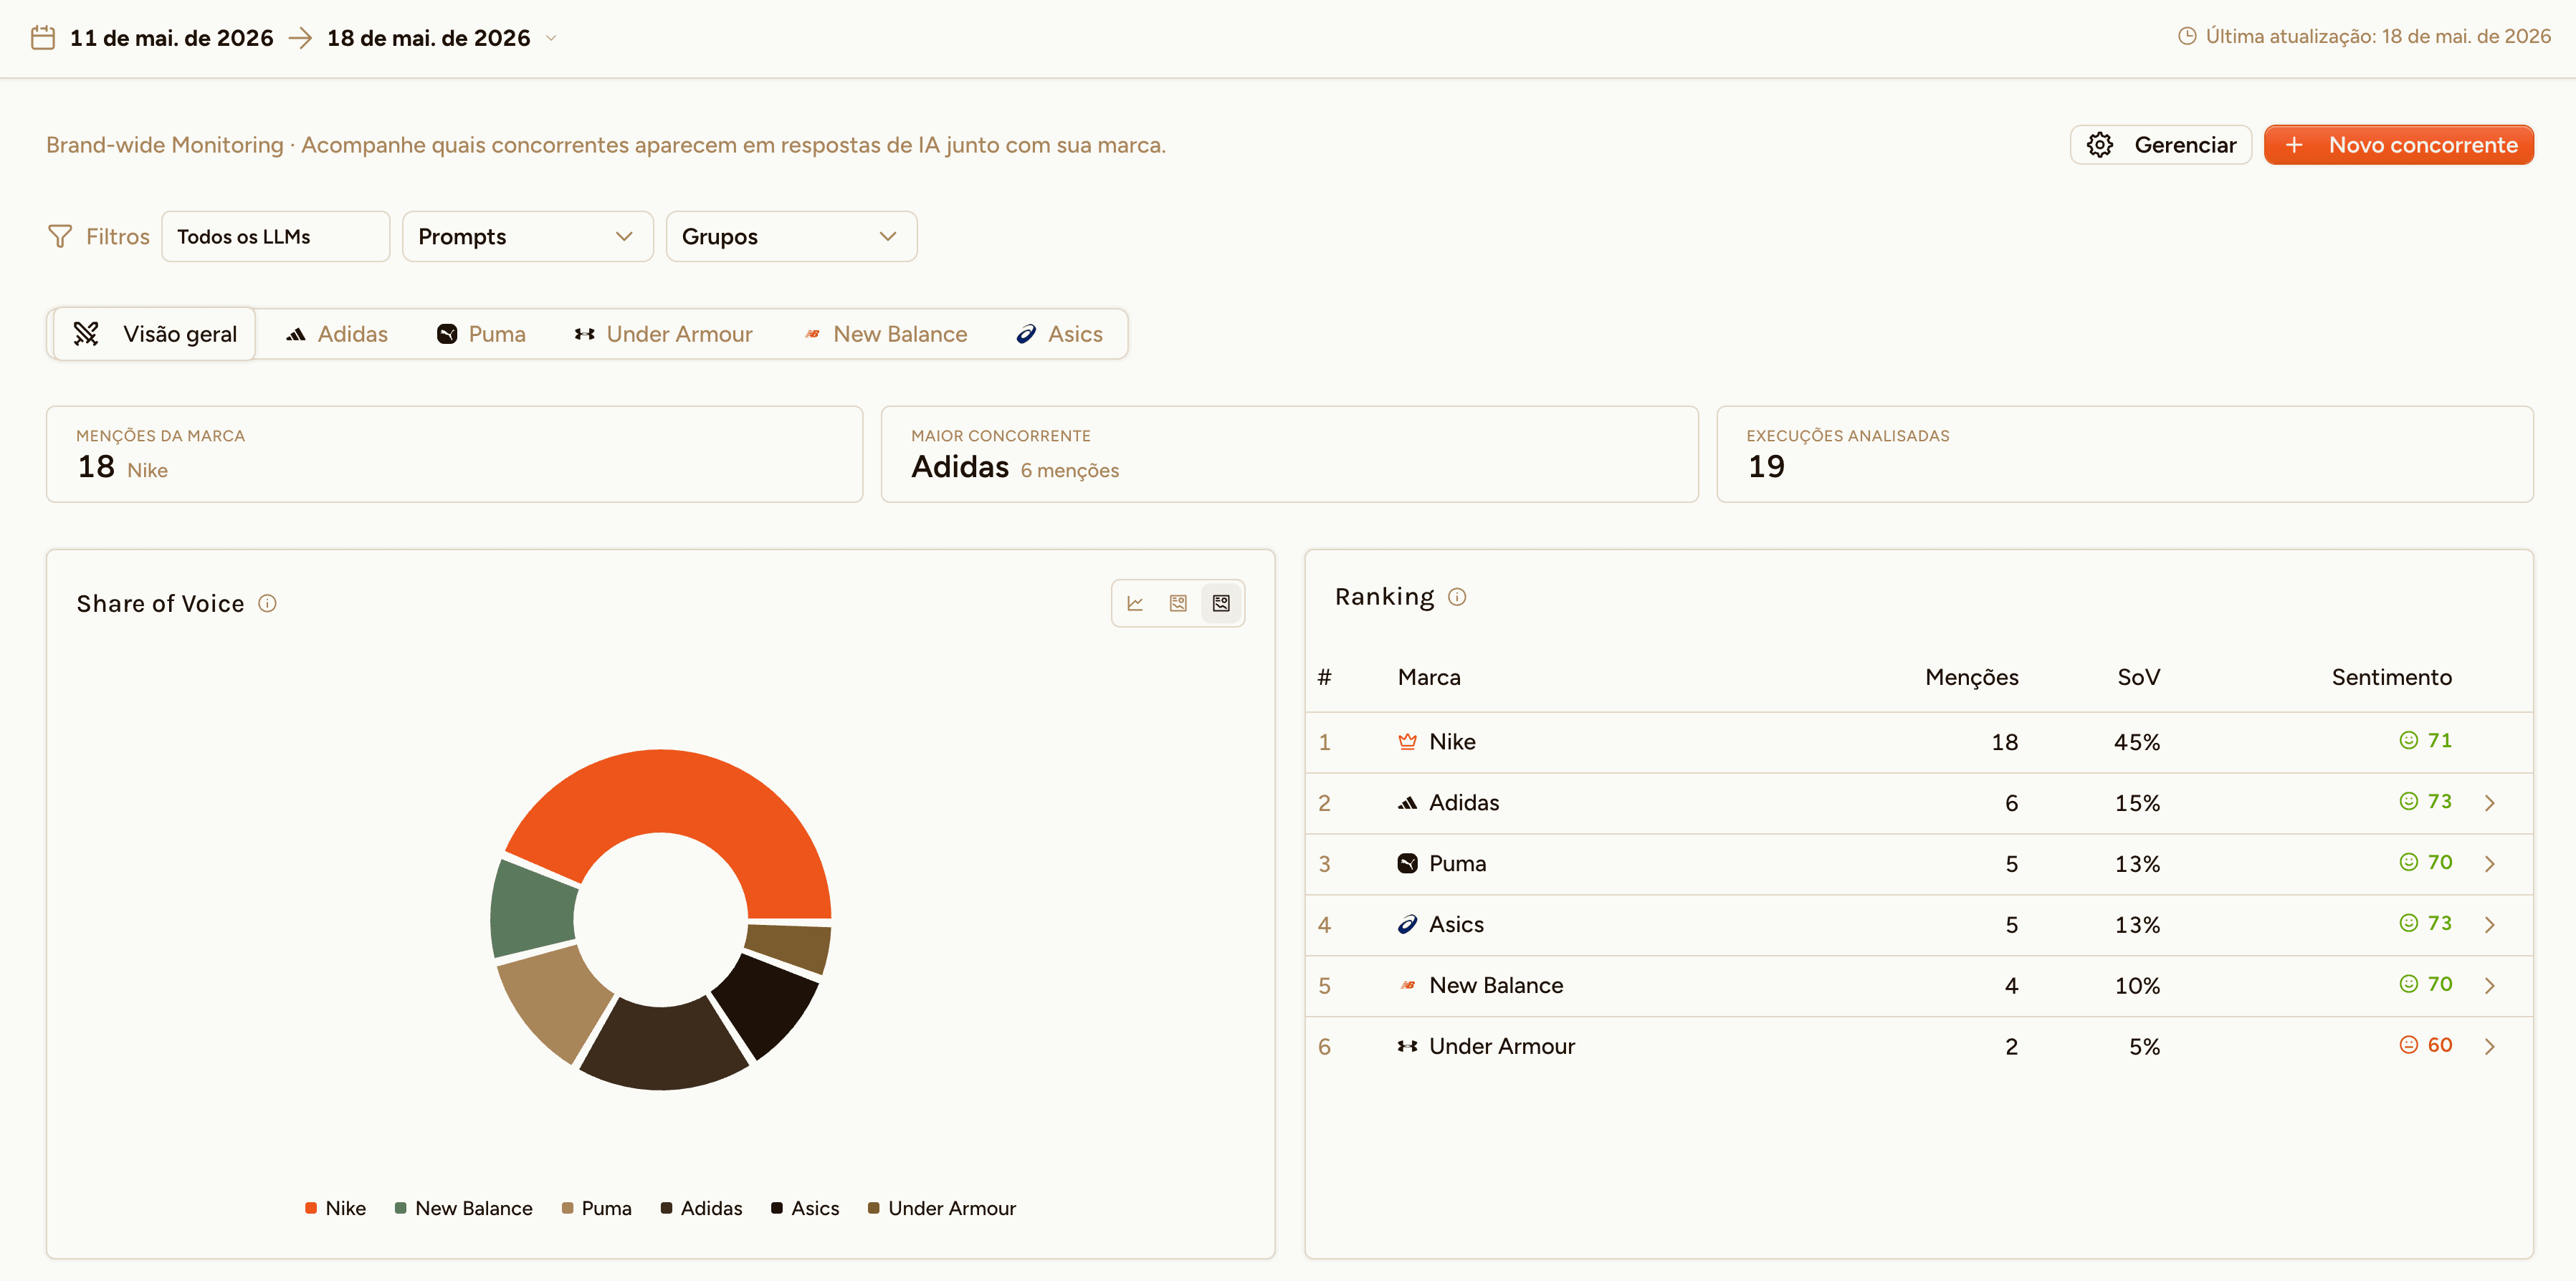The width and height of the screenshot is (2576, 1281).
Task: Click the 15% SoV value for Adidas
Action: click(2137, 803)
